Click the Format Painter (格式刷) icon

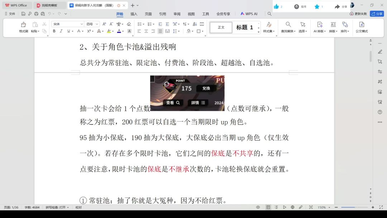23,27
